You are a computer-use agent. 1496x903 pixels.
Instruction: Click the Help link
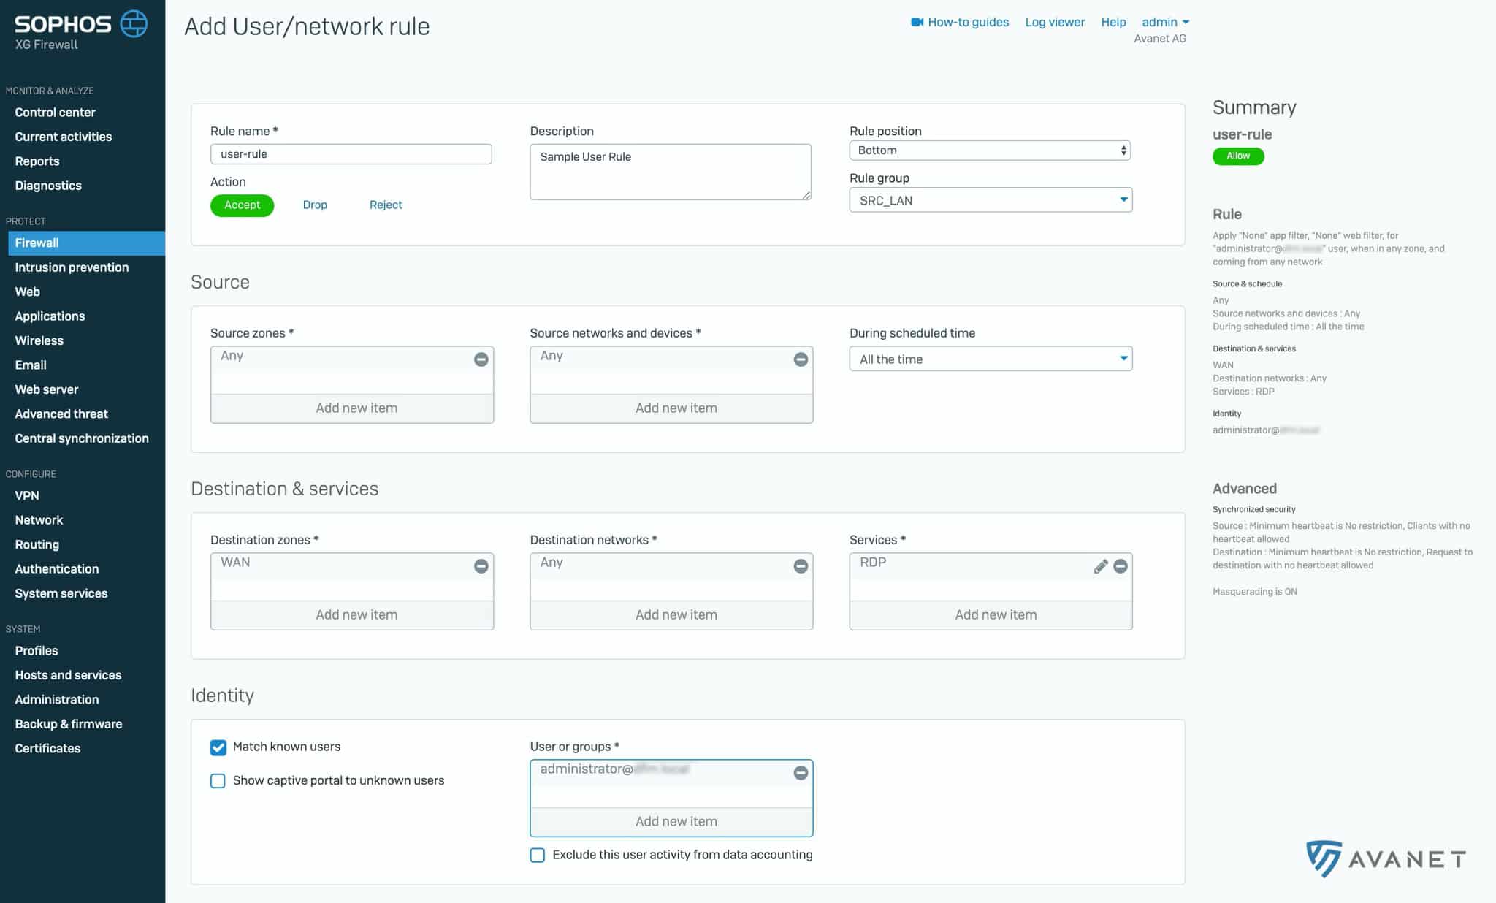1113,22
